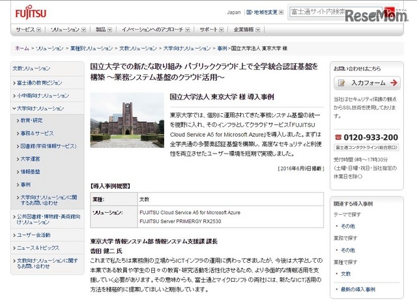Open ニュース&トピックス in sidebar
The height and width of the screenshot is (300, 417).
point(38,248)
